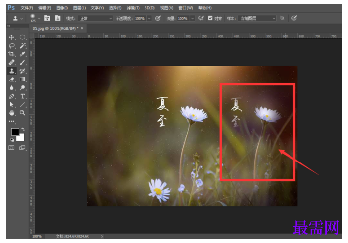Reset default foreground and background colors
Image resolution: width=348 pixels, height=243 pixels.
(x=12, y=140)
